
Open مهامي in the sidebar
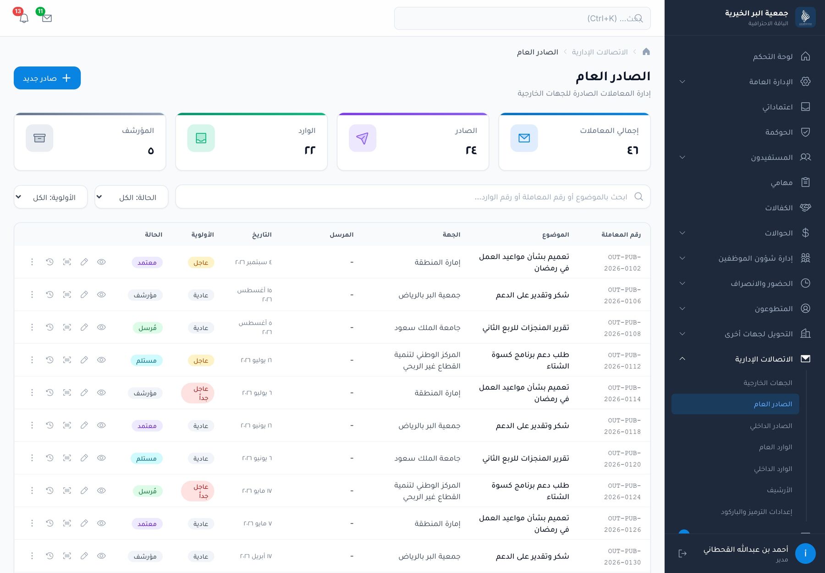tap(745, 182)
